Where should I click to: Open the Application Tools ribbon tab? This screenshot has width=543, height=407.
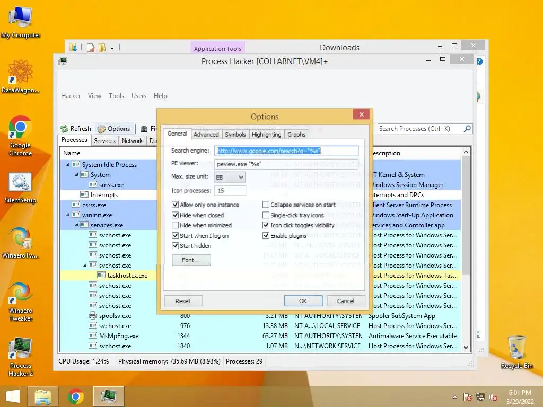point(217,48)
